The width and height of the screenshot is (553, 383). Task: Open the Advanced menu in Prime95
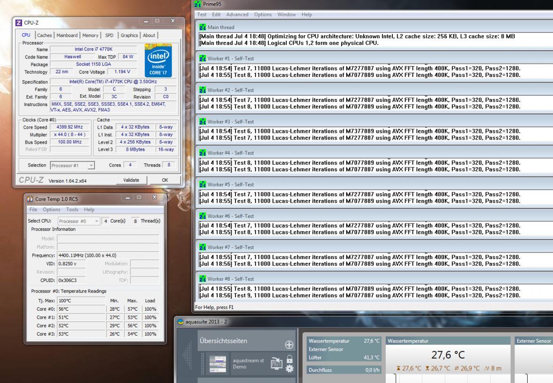237,15
